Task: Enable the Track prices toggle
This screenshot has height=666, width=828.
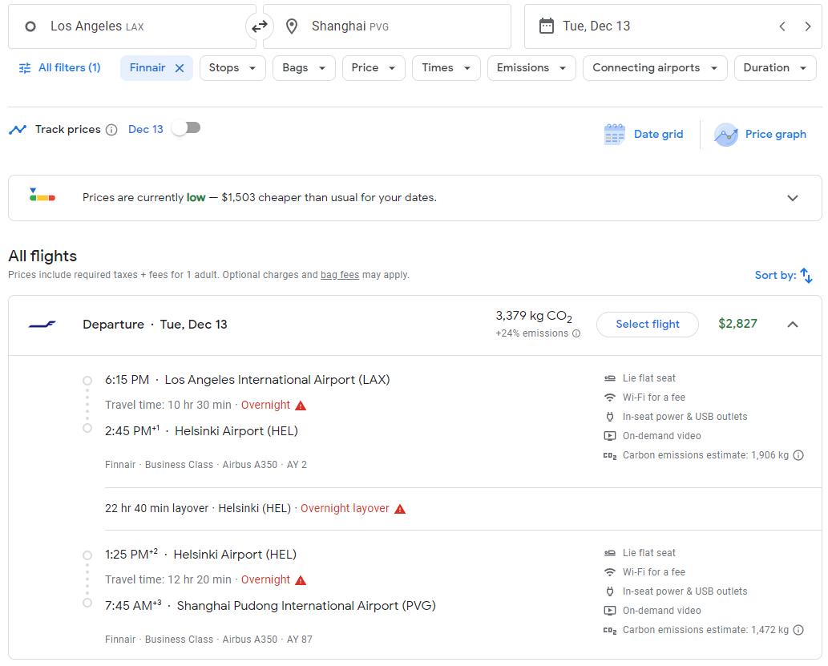Action: coord(187,128)
